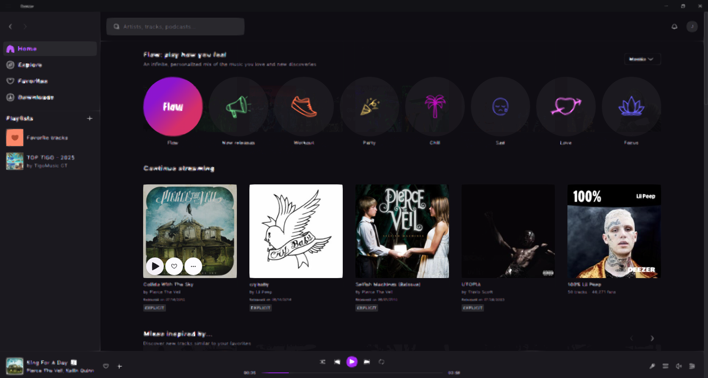Open lyrics with the microphone icon

point(652,366)
